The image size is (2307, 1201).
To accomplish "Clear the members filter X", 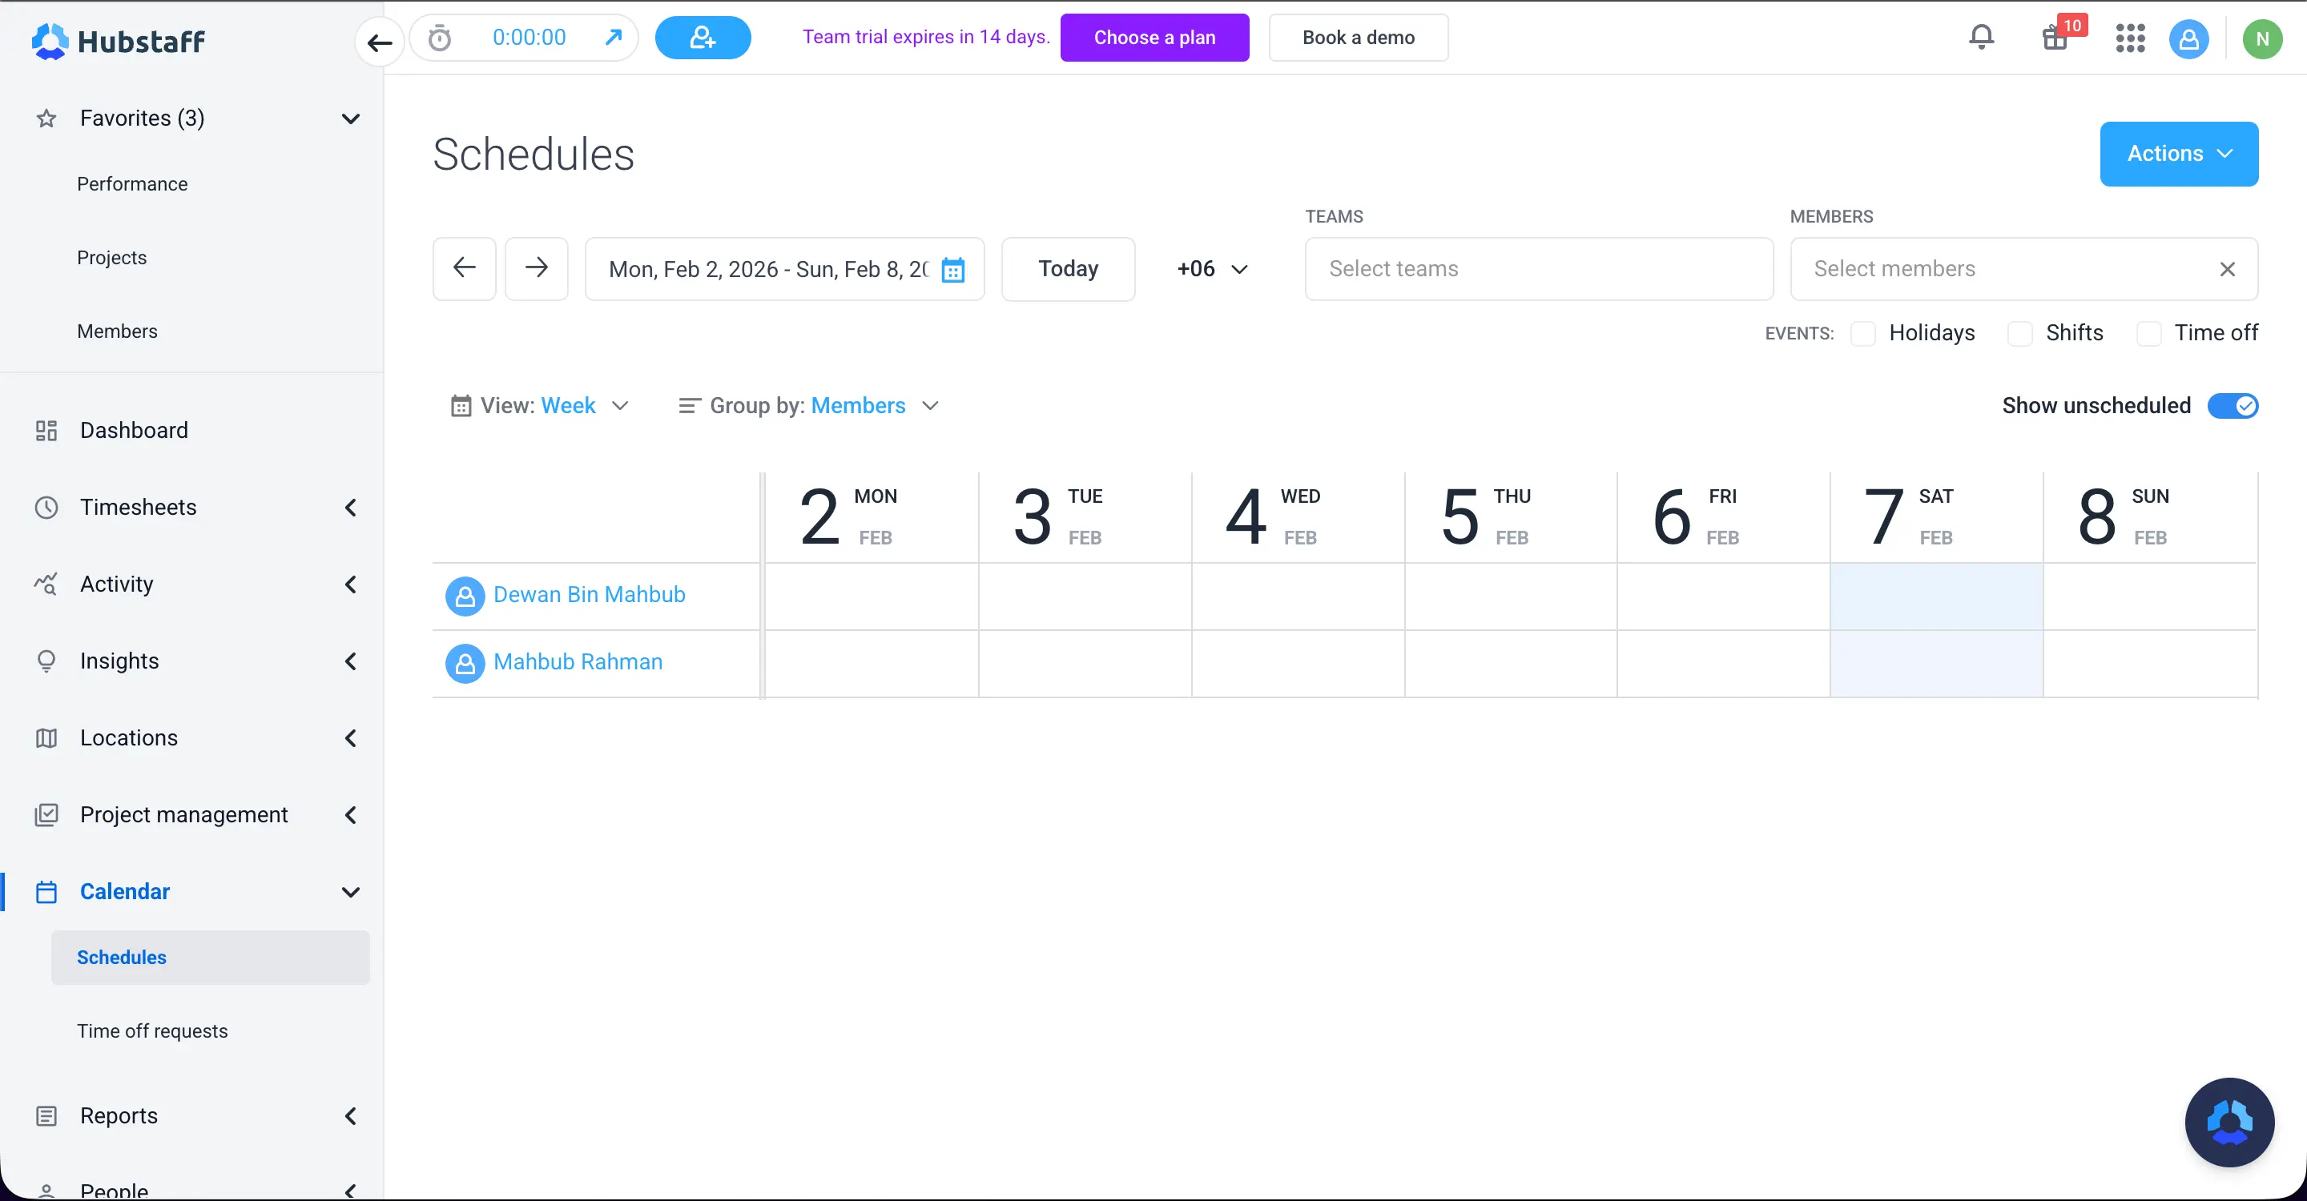I will tap(2227, 269).
